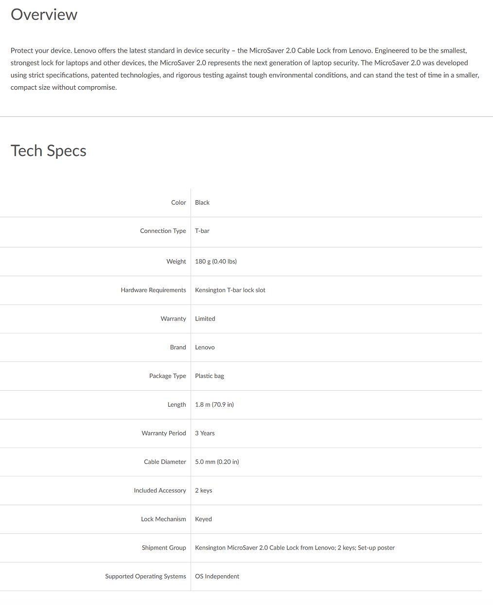The height and width of the screenshot is (605, 493).
Task: Click Kensington T-bar lock slot text
Action: 230,290
